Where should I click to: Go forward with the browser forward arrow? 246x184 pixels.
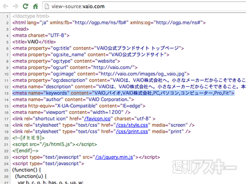click(15, 7)
